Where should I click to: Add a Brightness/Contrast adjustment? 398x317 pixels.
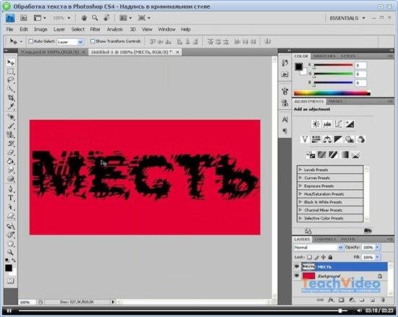(x=316, y=124)
